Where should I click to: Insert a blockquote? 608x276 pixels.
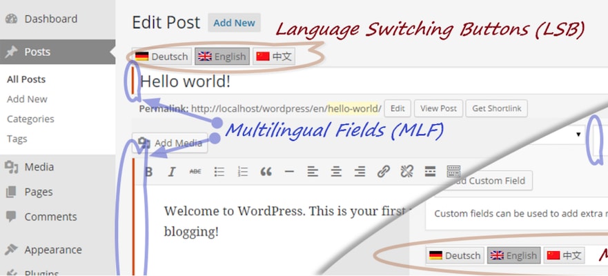[x=266, y=172]
